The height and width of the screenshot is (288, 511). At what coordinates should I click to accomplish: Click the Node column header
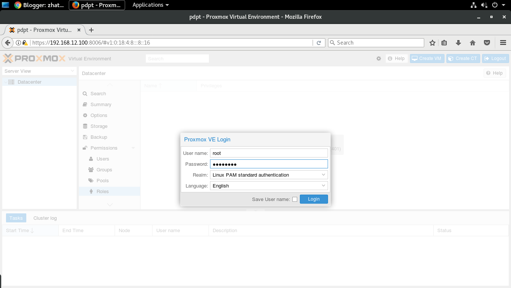[133, 231]
